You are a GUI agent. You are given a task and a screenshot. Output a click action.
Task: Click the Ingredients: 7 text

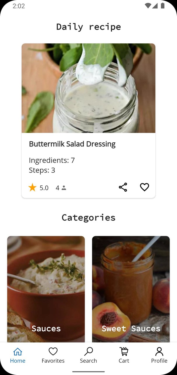tap(52, 160)
